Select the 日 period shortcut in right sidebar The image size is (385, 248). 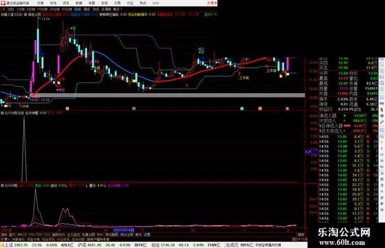(x=382, y=173)
